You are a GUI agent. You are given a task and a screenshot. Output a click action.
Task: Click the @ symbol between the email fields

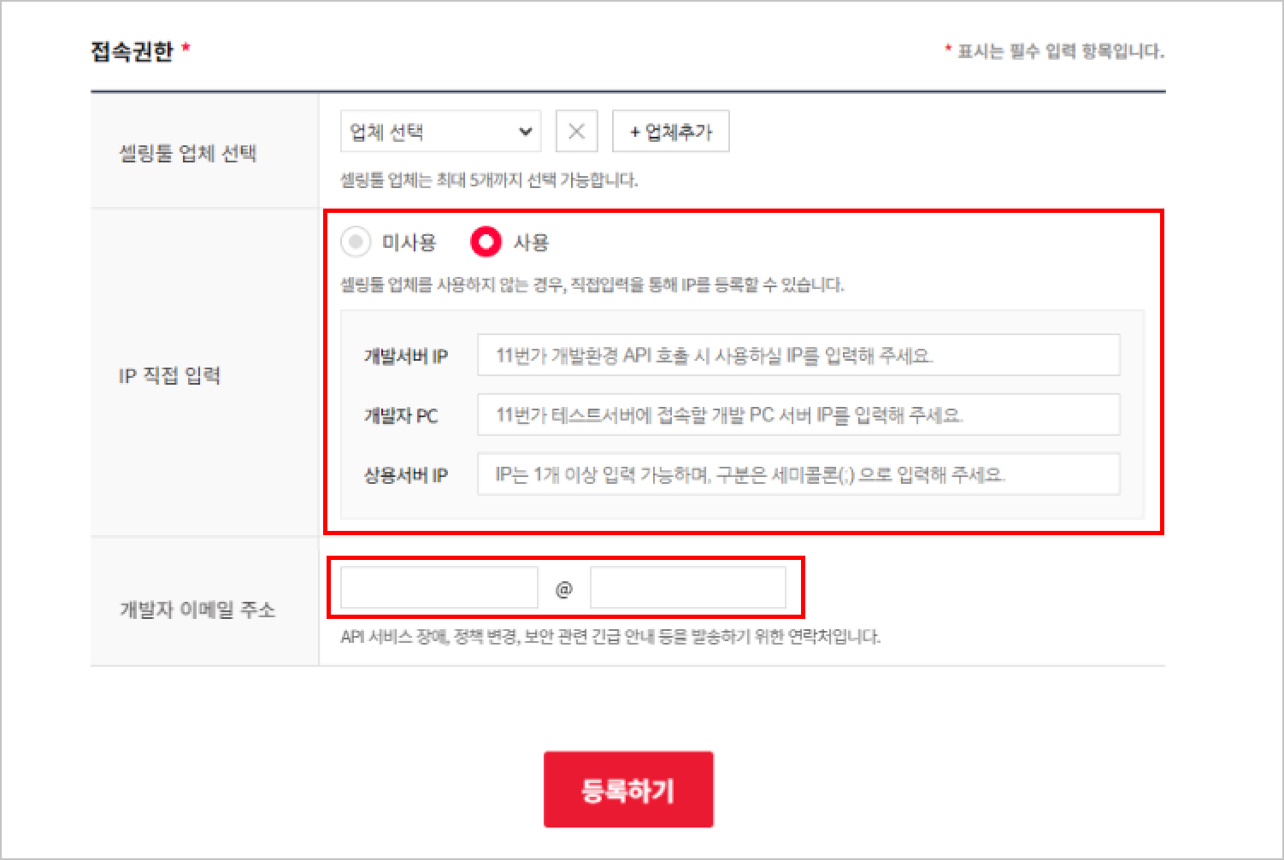coord(564,589)
